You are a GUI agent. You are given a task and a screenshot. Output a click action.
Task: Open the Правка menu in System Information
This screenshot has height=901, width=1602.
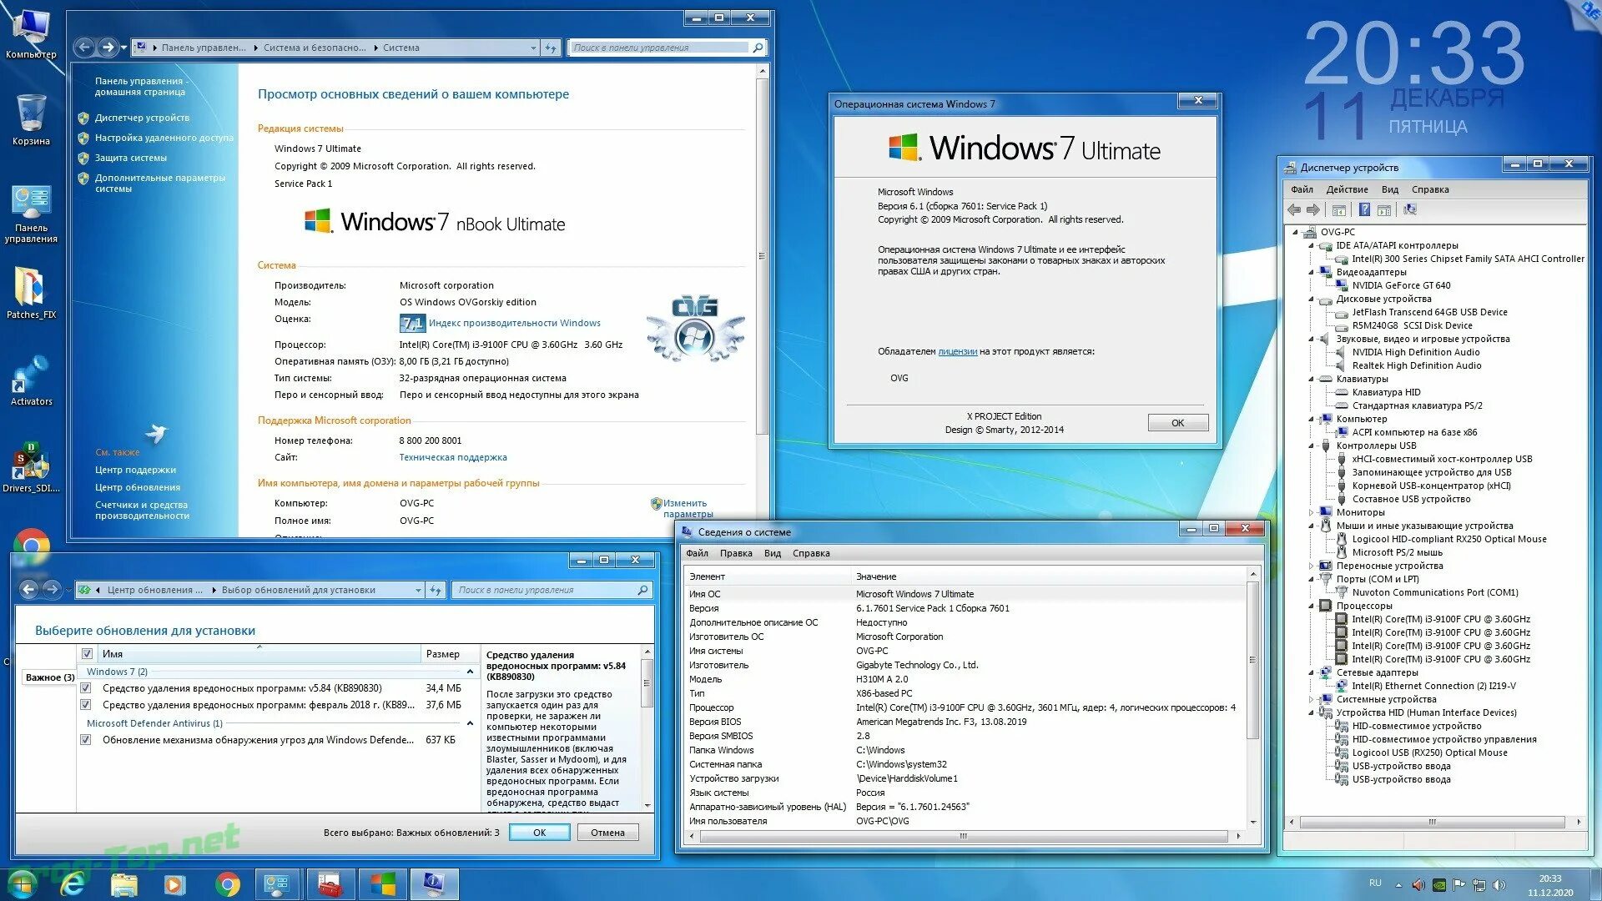736,554
